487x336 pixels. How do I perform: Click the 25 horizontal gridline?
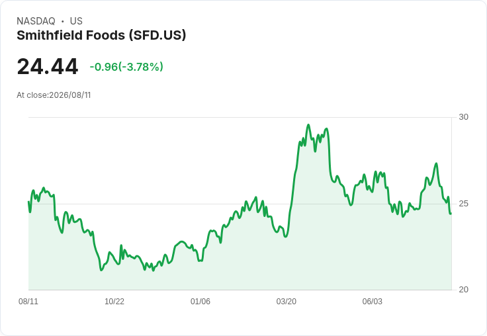pos(240,204)
